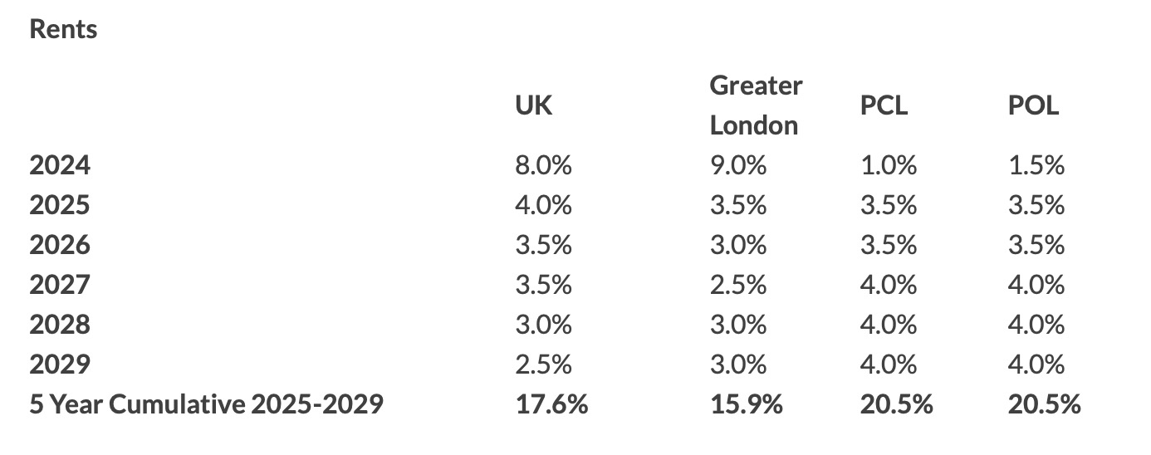Screen dimensions: 1151x455
Task: Select the 2025 row label
Action: (x=60, y=205)
